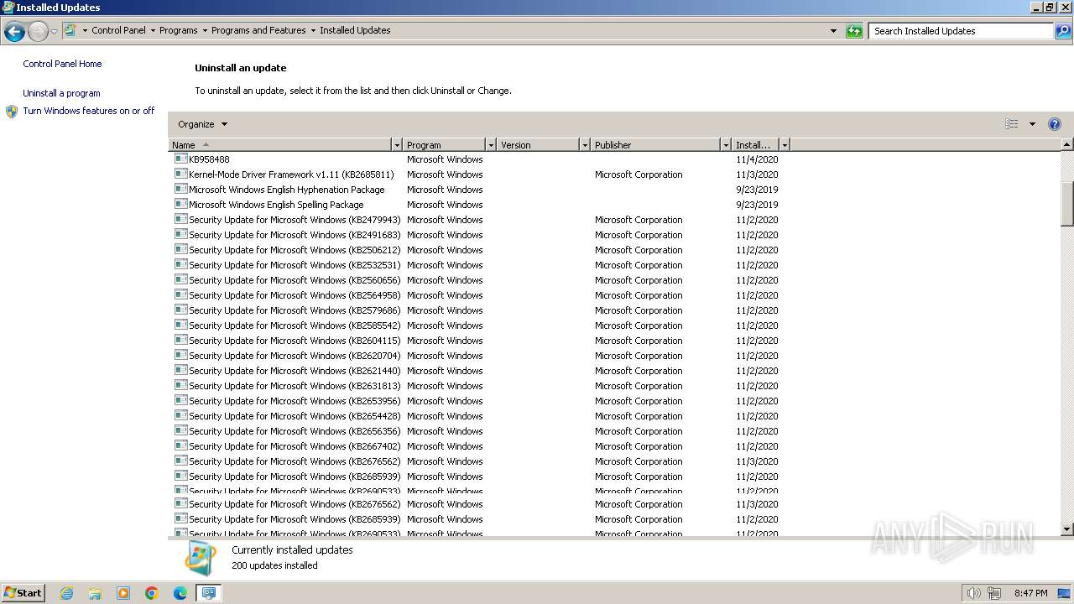Open Turn Windows features on or off

89,111
